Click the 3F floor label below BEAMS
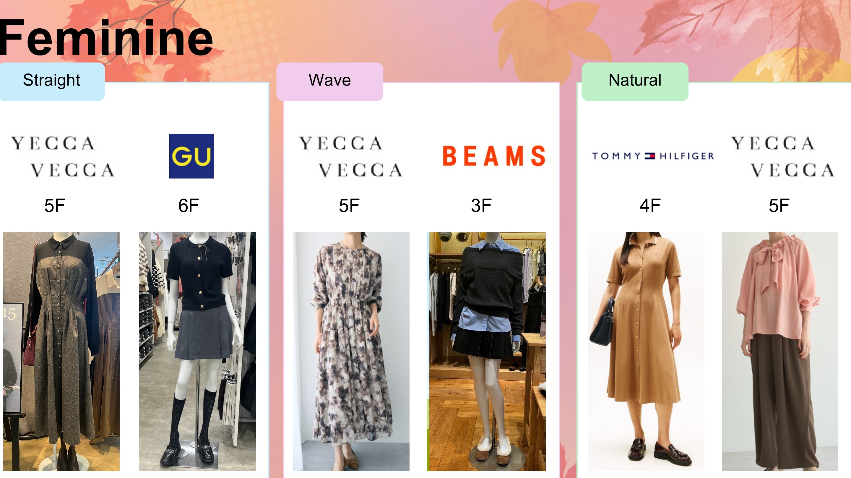This screenshot has height=478, width=851. (x=481, y=206)
